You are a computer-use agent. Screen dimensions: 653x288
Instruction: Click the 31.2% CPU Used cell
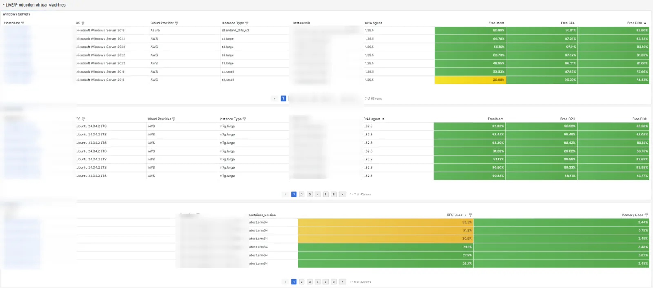[x=385, y=230]
